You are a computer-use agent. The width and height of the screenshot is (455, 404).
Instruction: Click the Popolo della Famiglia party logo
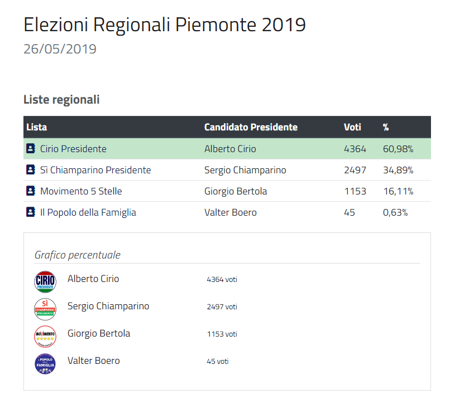(x=45, y=364)
